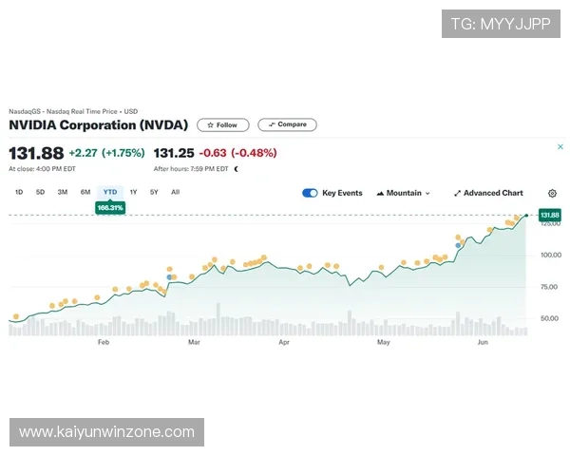Open the Advanced Chart link
Image resolution: width=570 pixels, height=456 pixels.
tap(488, 193)
